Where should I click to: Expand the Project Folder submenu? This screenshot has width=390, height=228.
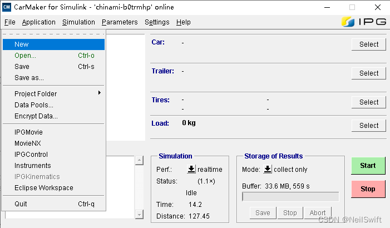click(53, 94)
